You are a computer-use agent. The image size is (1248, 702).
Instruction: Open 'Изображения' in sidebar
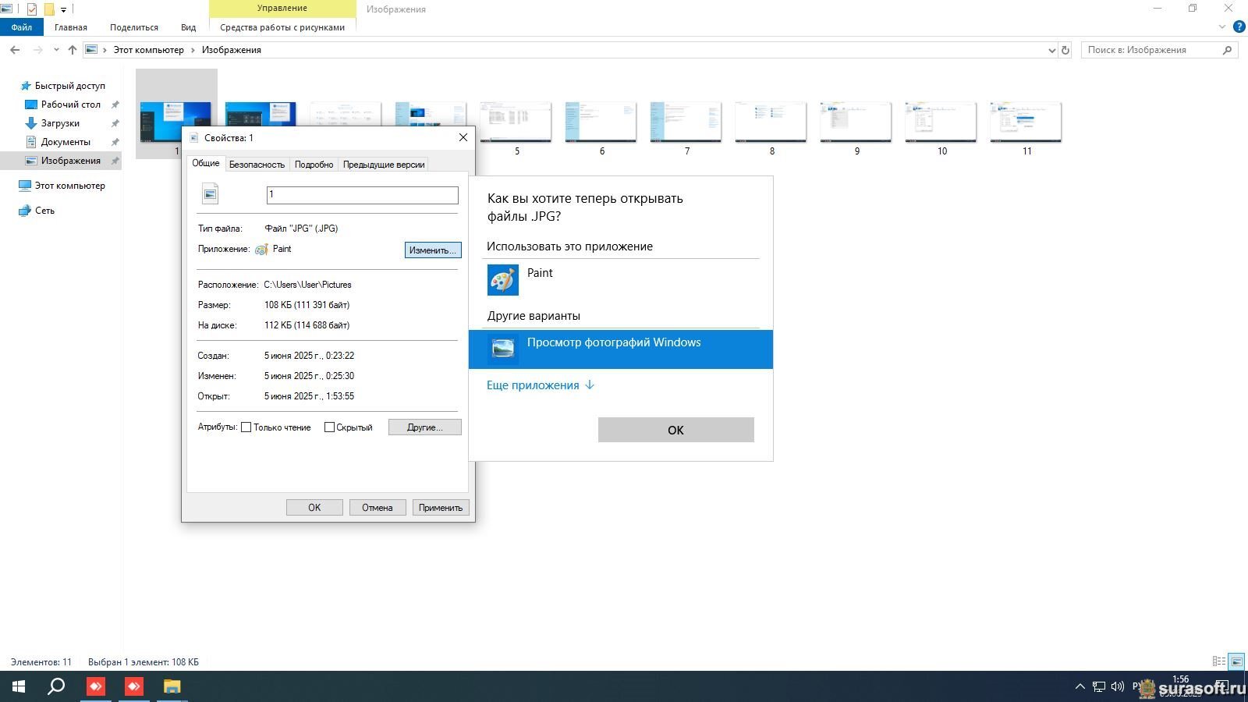[x=70, y=161]
